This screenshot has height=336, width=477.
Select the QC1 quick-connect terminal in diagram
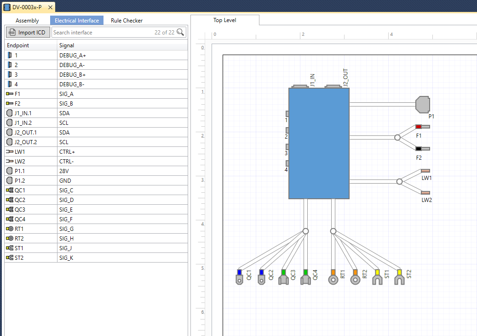pyautogui.click(x=239, y=277)
